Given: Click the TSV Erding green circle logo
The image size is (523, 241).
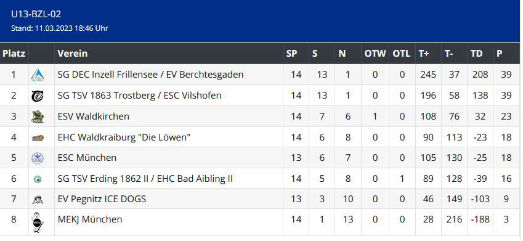Looking at the screenshot, I should (38, 179).
